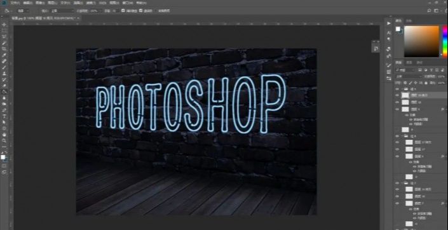
Task: Filter layers by adjustment layers icon
Action: [426, 70]
